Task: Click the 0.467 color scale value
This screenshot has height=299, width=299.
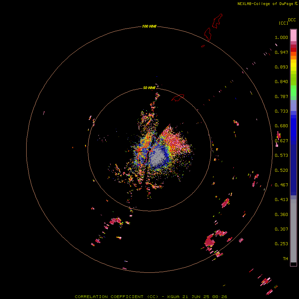Action: pyautogui.click(x=281, y=185)
